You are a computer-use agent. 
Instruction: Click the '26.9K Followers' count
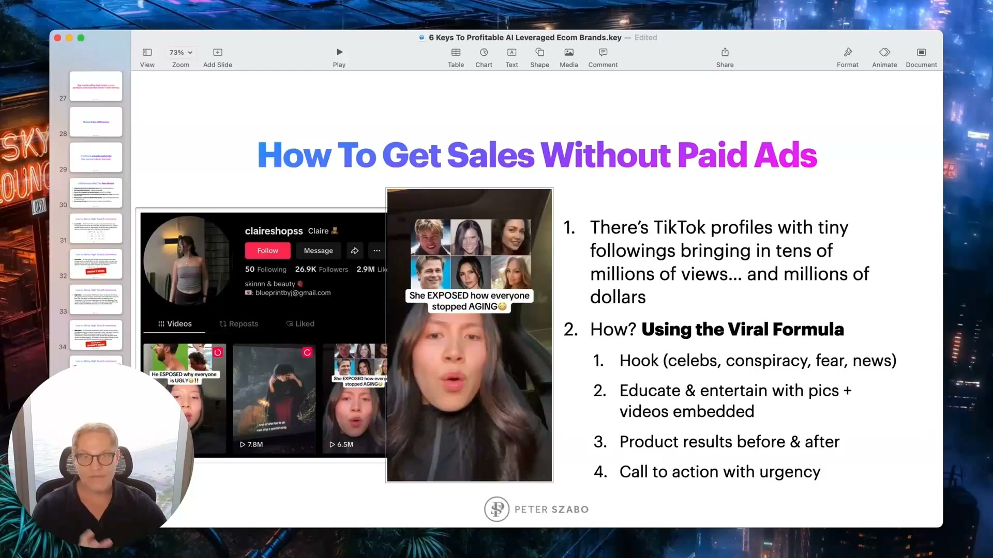pos(321,269)
